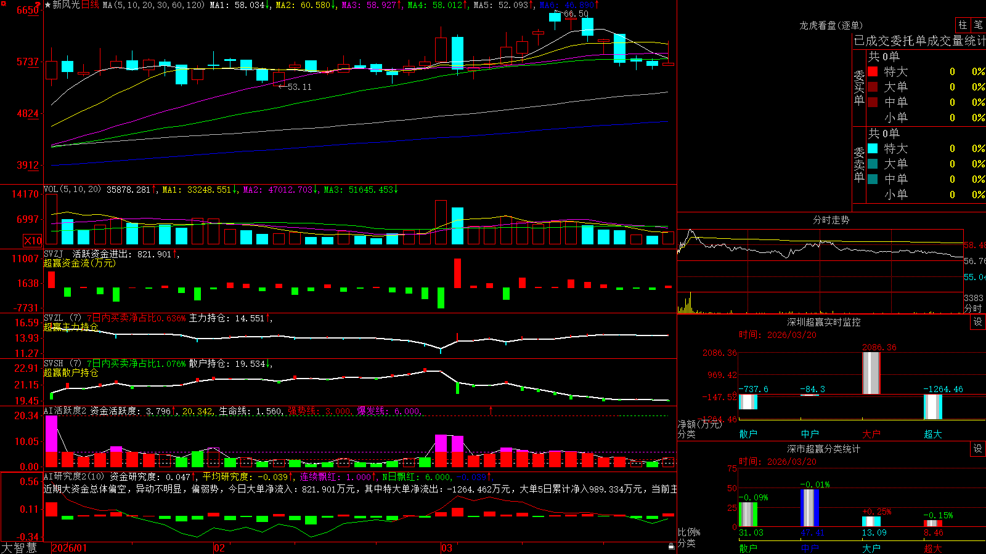Open the MA(5,10,20,30,60,120) indicator parameters
986x554 pixels.
coord(153,5)
